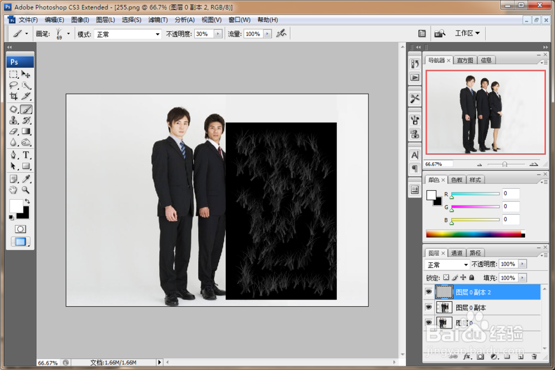Select the Zoom tool
The image size is (555, 370).
[x=26, y=190]
